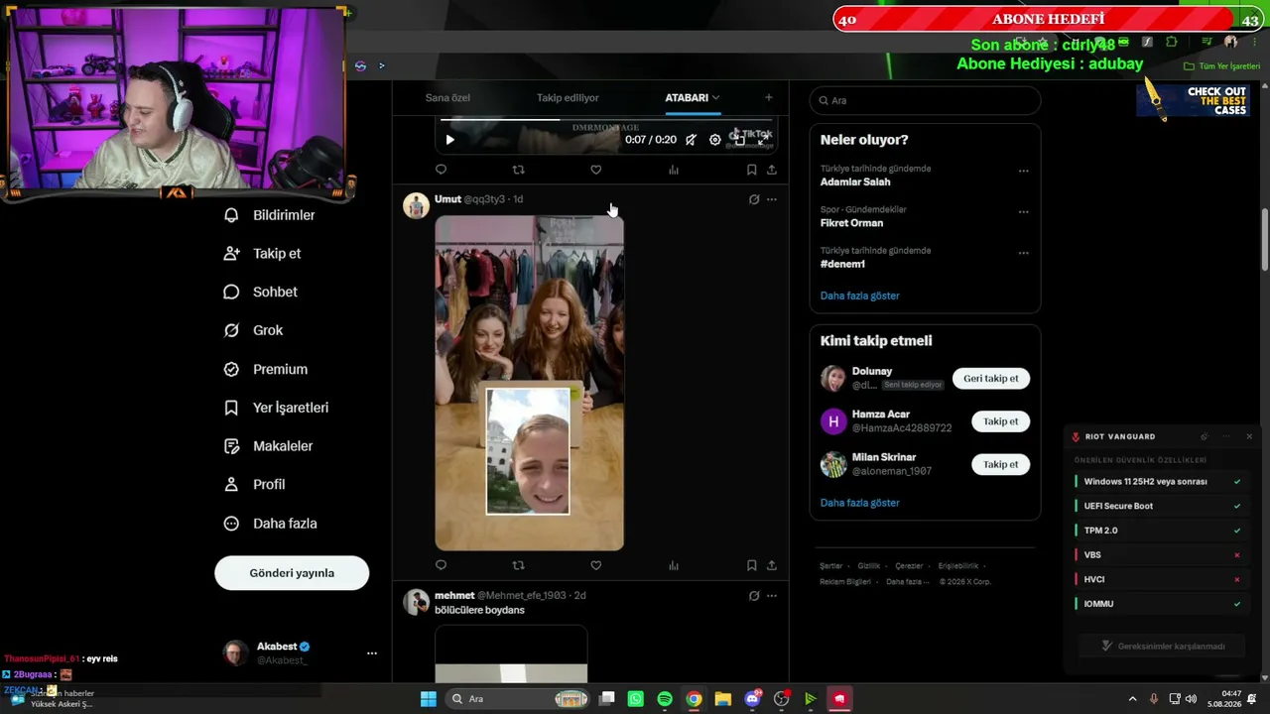Image resolution: width=1270 pixels, height=714 pixels.
Task: Open WhatsApp from the taskbar
Action: tap(636, 699)
